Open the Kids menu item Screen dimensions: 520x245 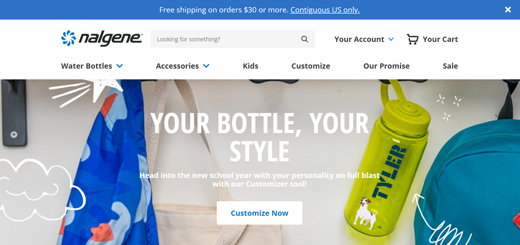tap(250, 66)
